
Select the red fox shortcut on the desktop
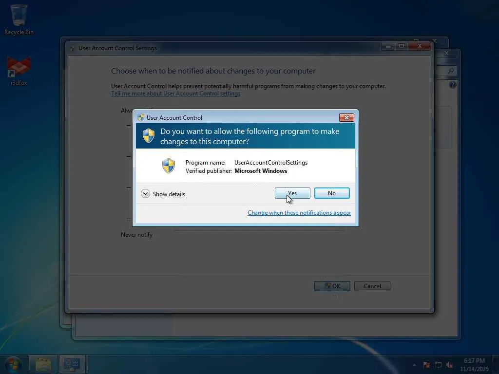pos(19,71)
